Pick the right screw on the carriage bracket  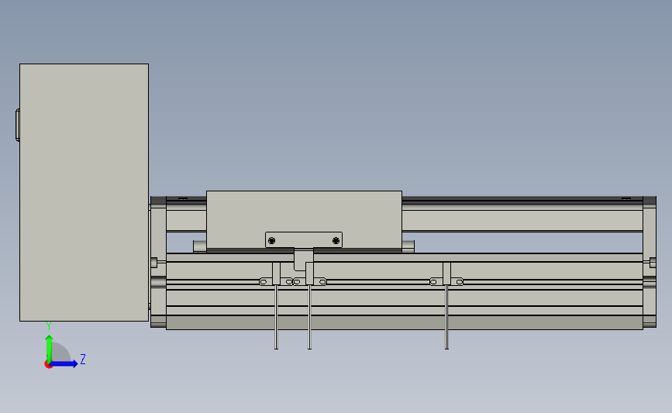tap(336, 241)
